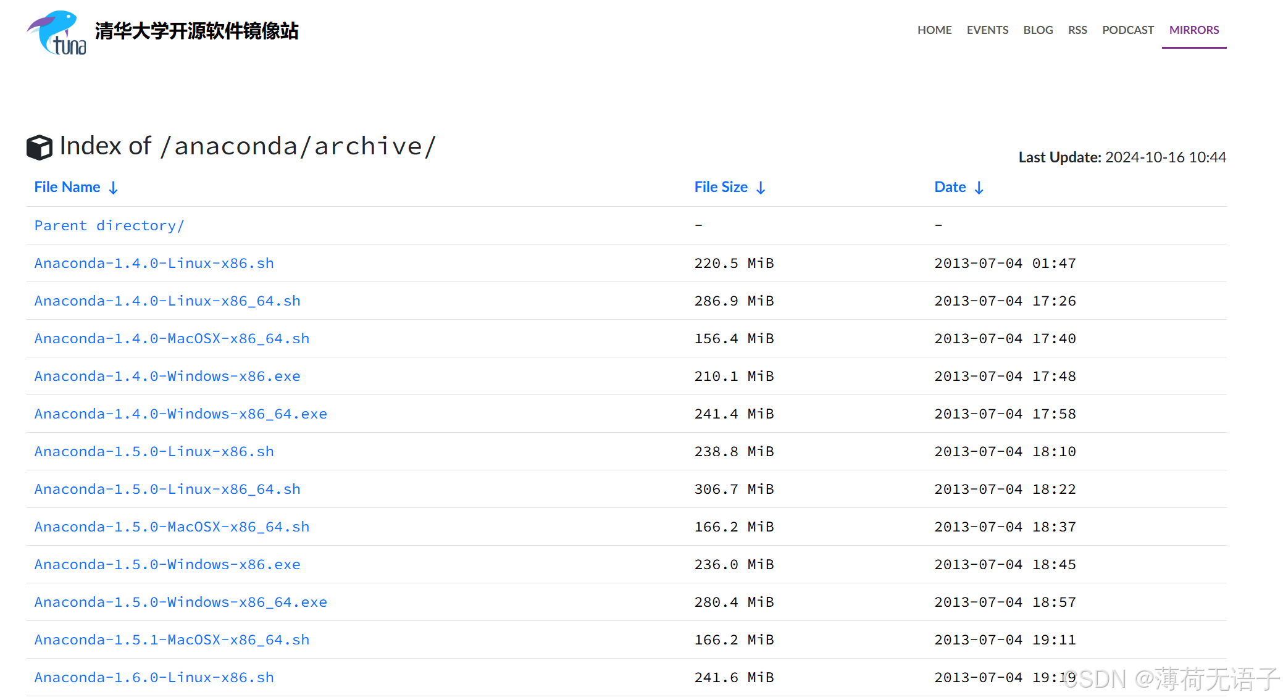The width and height of the screenshot is (1283, 700).
Task: Click the date 2013-07-04 18:45
Action: point(1005,565)
